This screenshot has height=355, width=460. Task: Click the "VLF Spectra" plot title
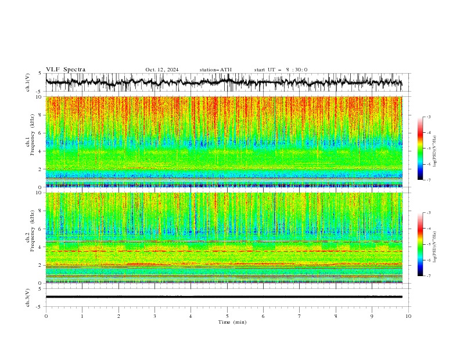66,70
